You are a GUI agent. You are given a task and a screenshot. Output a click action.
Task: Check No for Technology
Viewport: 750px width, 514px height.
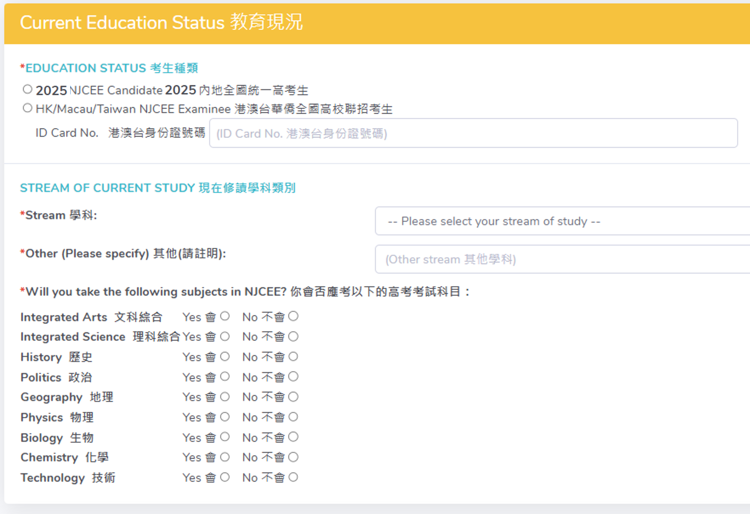click(293, 477)
